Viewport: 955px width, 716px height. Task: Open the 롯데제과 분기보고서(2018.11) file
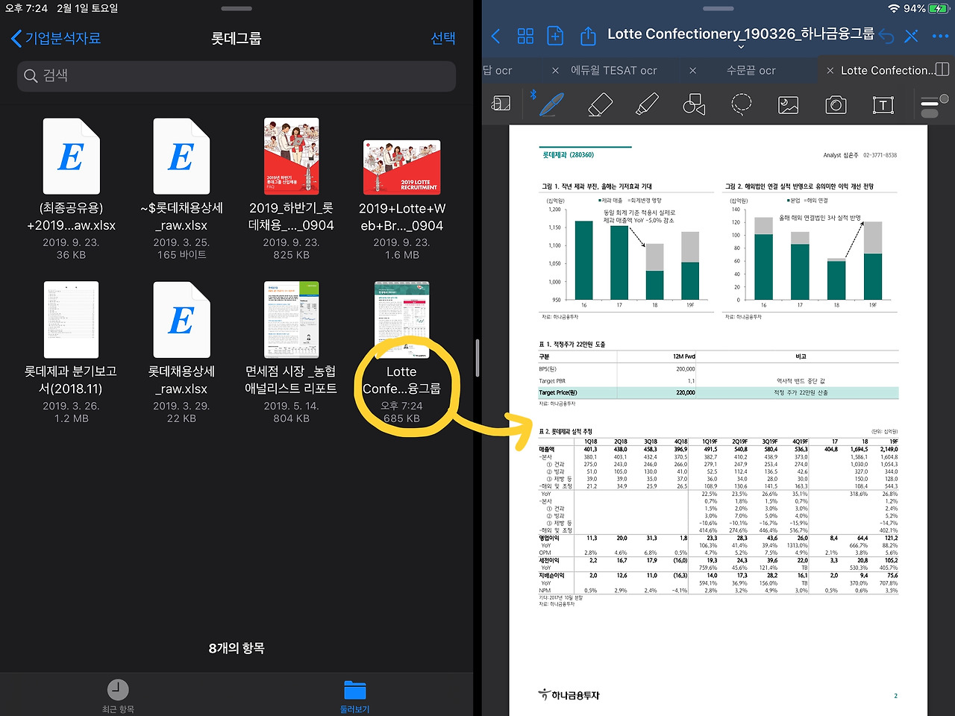pos(72,352)
